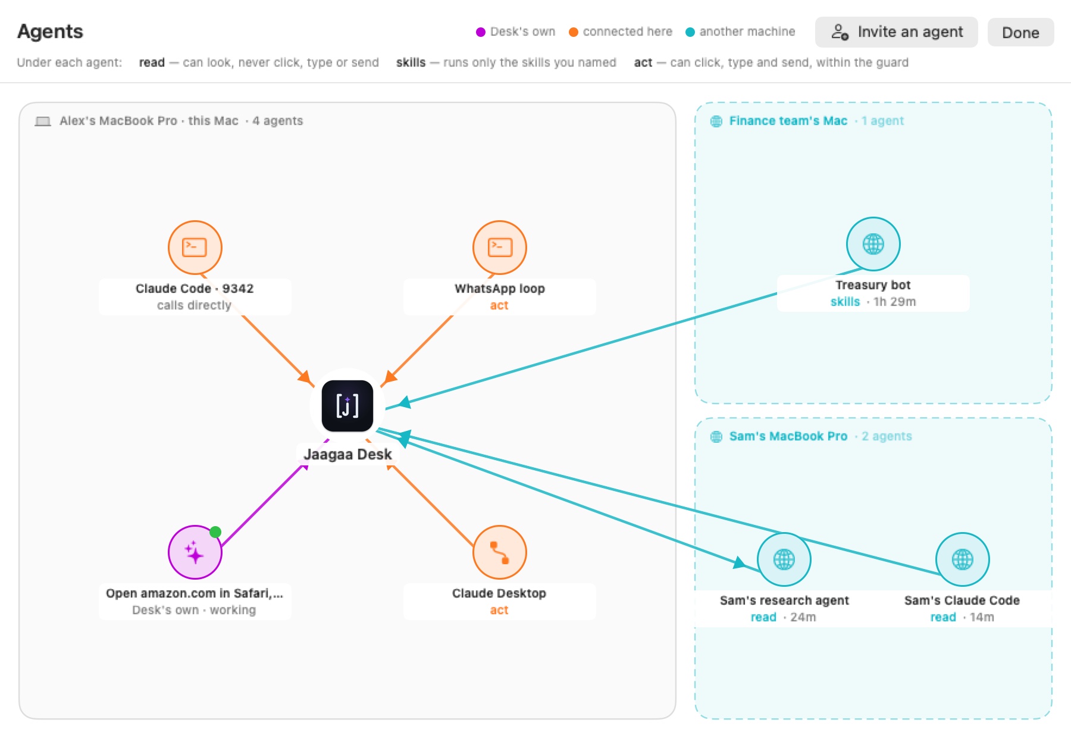Click the globe icon beside Sam's MacBook Pro
This screenshot has width=1071, height=738.
coord(716,437)
